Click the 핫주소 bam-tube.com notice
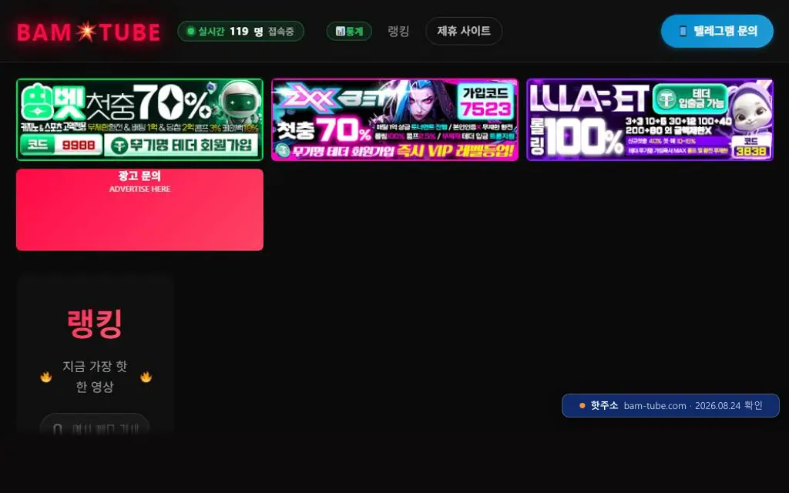Screen dimensions: 789x493 [671, 405]
